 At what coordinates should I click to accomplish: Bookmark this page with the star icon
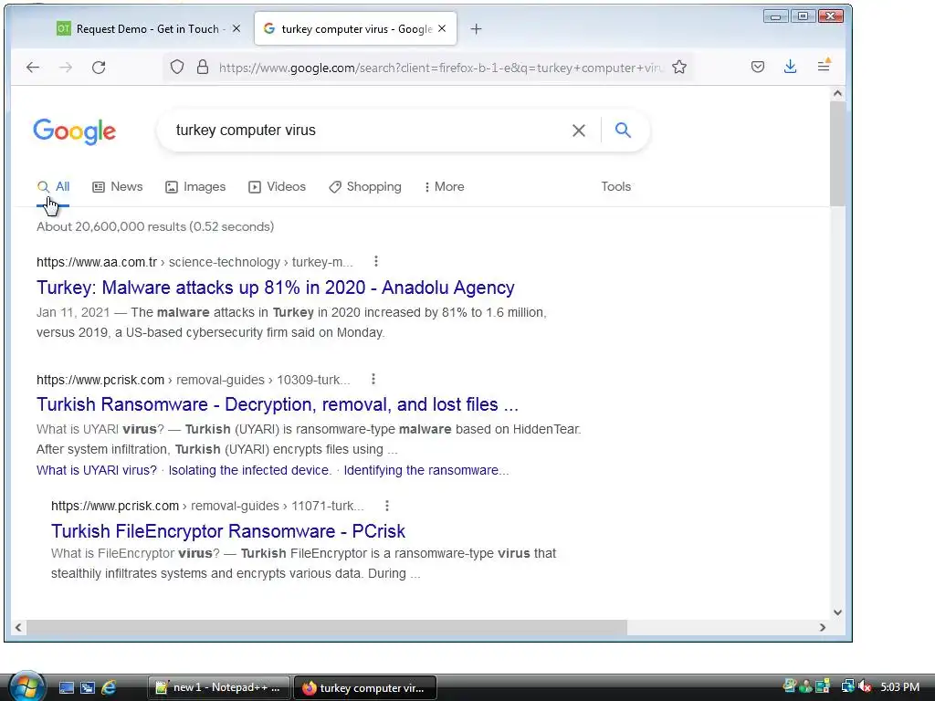coord(679,67)
